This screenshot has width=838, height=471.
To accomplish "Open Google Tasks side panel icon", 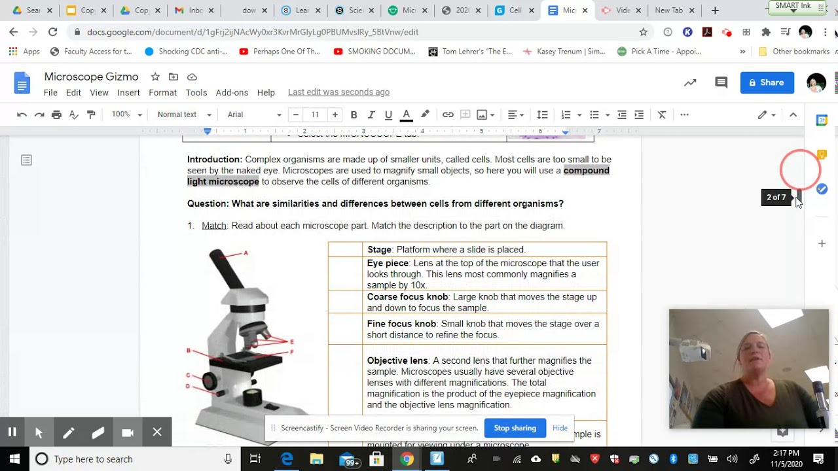I will coord(822,189).
